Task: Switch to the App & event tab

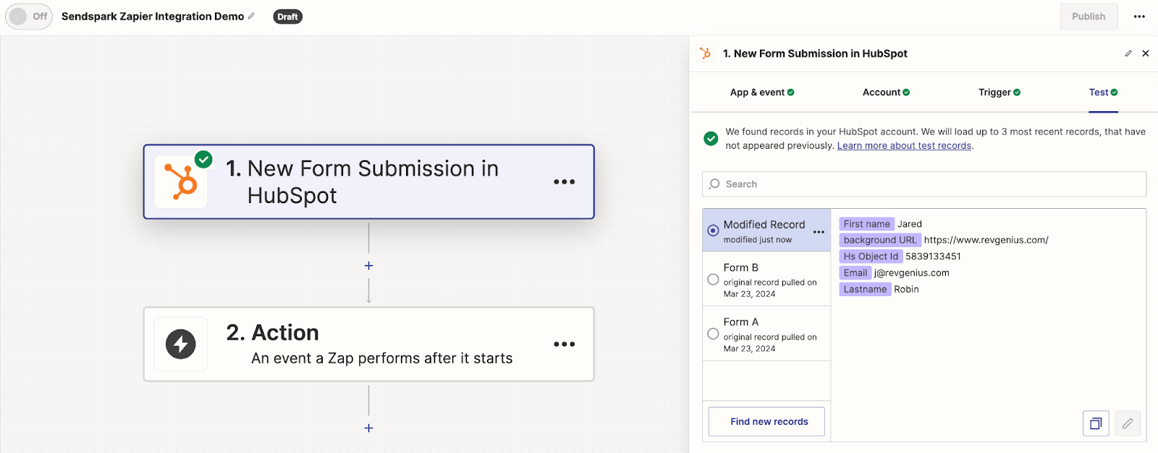Action: pyautogui.click(x=762, y=92)
